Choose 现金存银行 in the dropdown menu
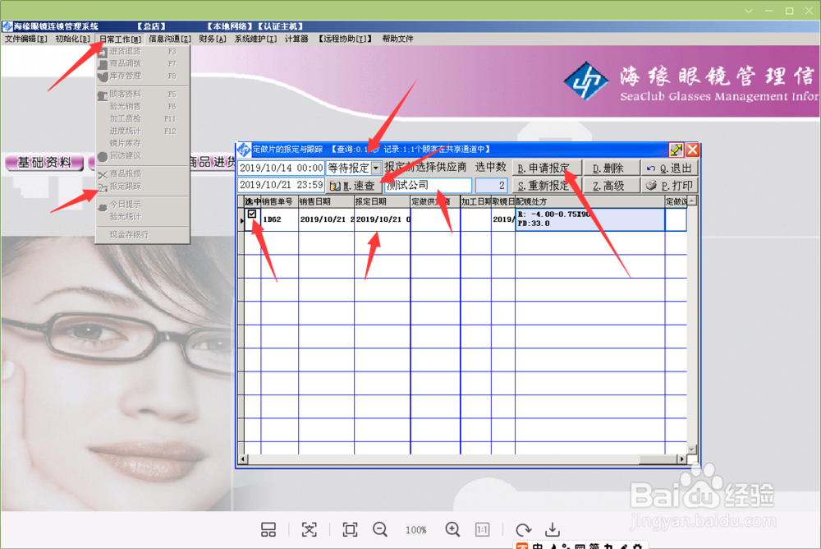This screenshot has width=821, height=549. tap(142, 234)
